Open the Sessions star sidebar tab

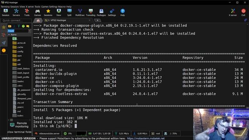pos(4,27)
